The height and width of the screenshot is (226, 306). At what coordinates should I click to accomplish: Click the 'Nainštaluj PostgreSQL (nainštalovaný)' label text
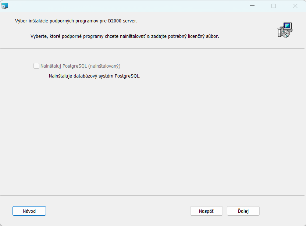coord(80,66)
